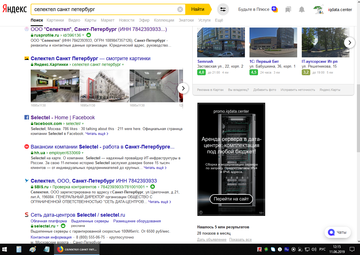Screen dimensions: 360x255
Task: Click the Контактная информация link
Action: click(51, 237)
